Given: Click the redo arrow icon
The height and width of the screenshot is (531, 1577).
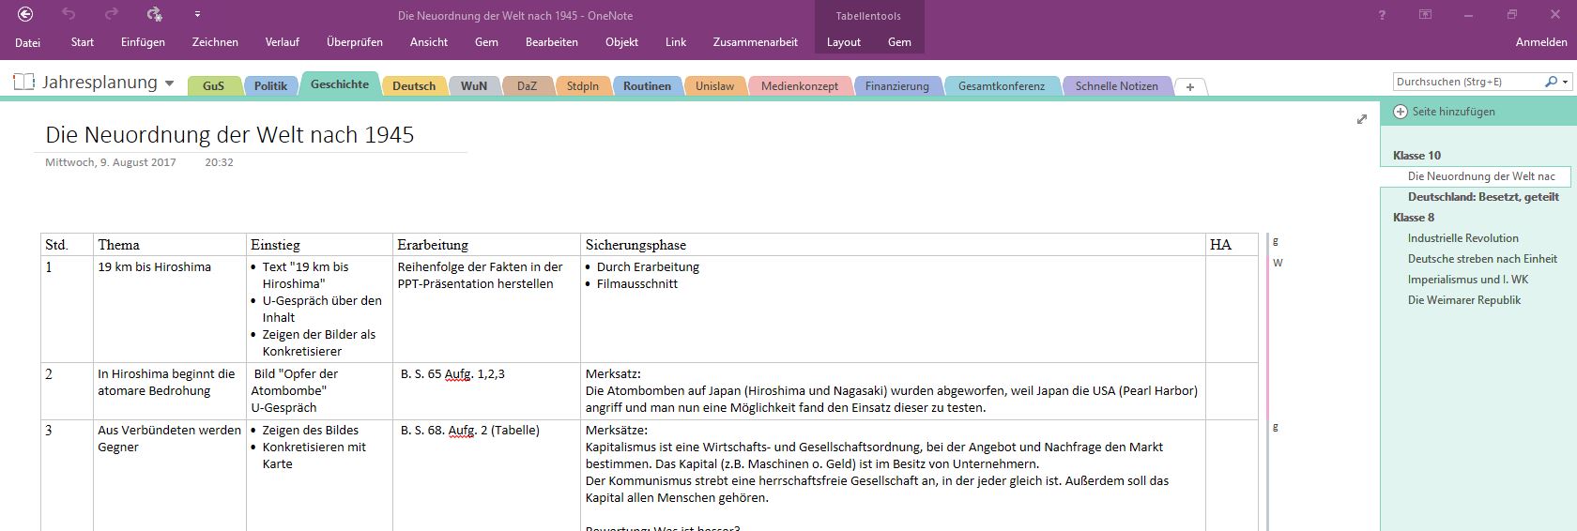Looking at the screenshot, I should tap(112, 14).
